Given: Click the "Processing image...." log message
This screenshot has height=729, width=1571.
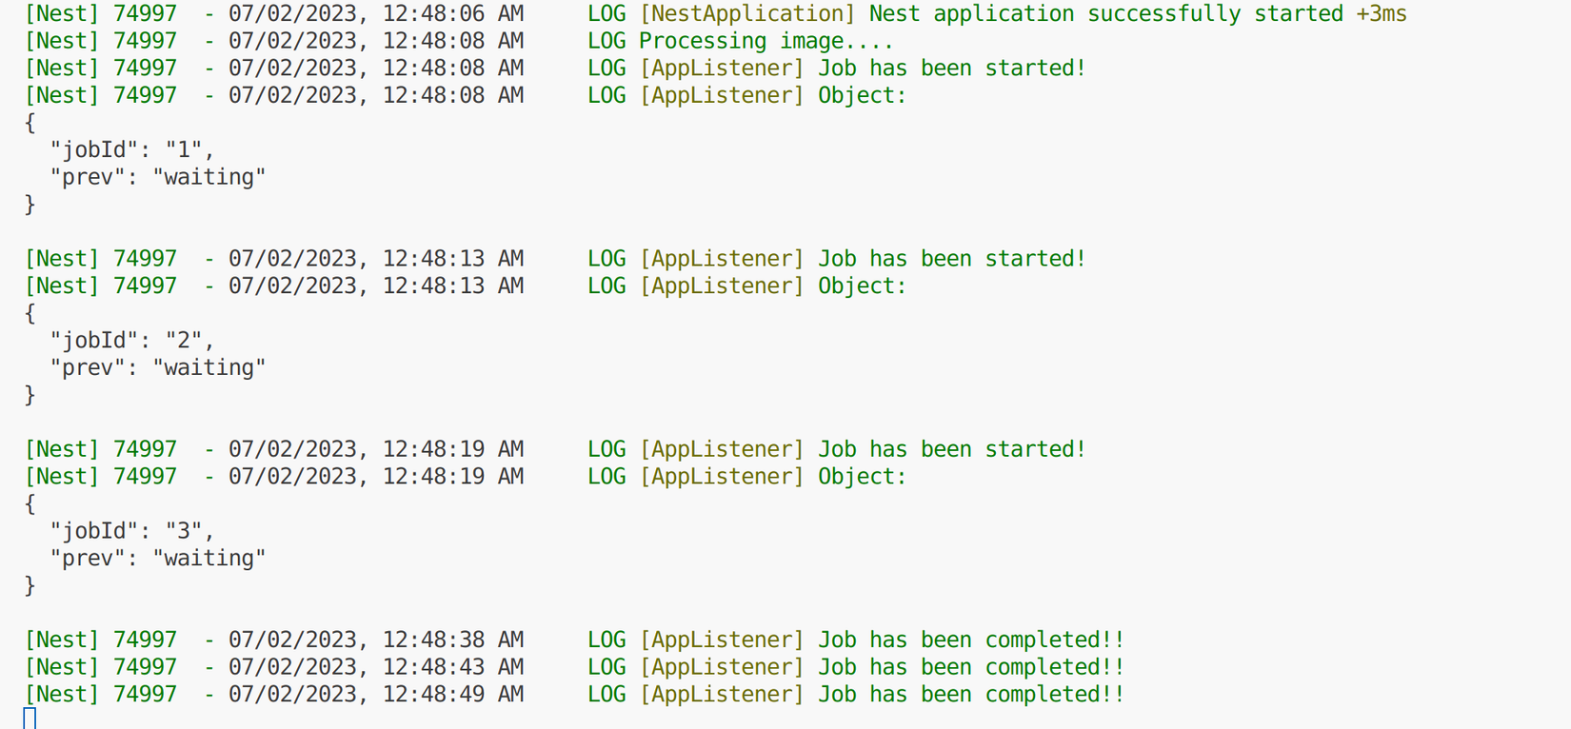Looking at the screenshot, I should click(766, 42).
